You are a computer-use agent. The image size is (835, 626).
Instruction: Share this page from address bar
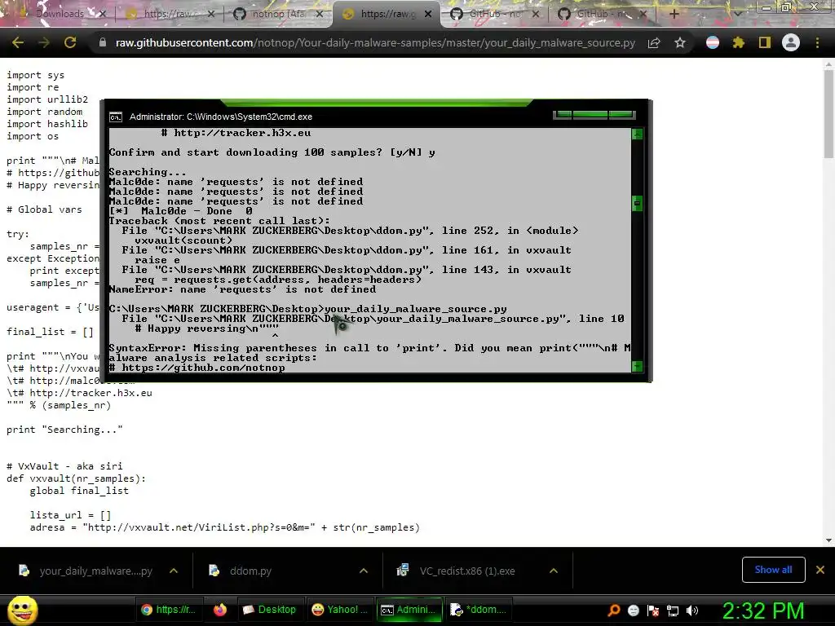[654, 43]
